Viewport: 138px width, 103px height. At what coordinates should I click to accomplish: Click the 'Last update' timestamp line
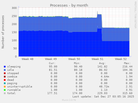click(x=103, y=97)
